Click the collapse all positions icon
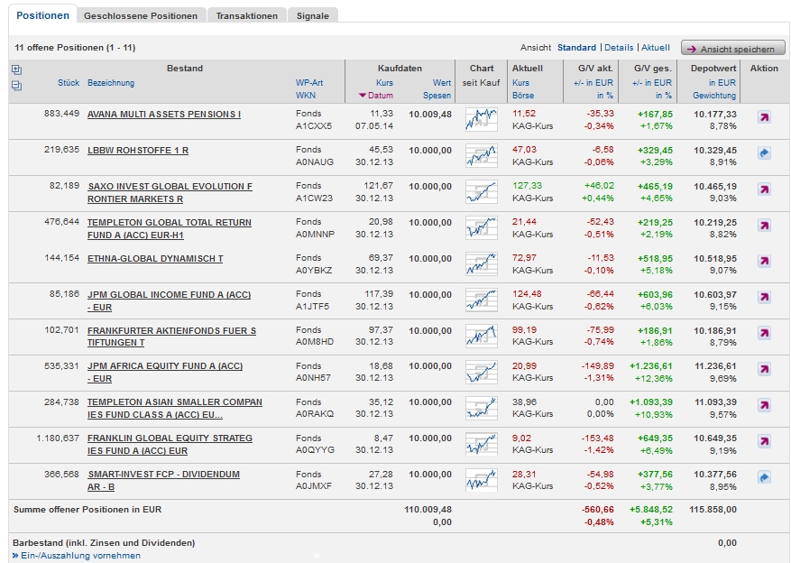This screenshot has width=791, height=563. coord(16,86)
